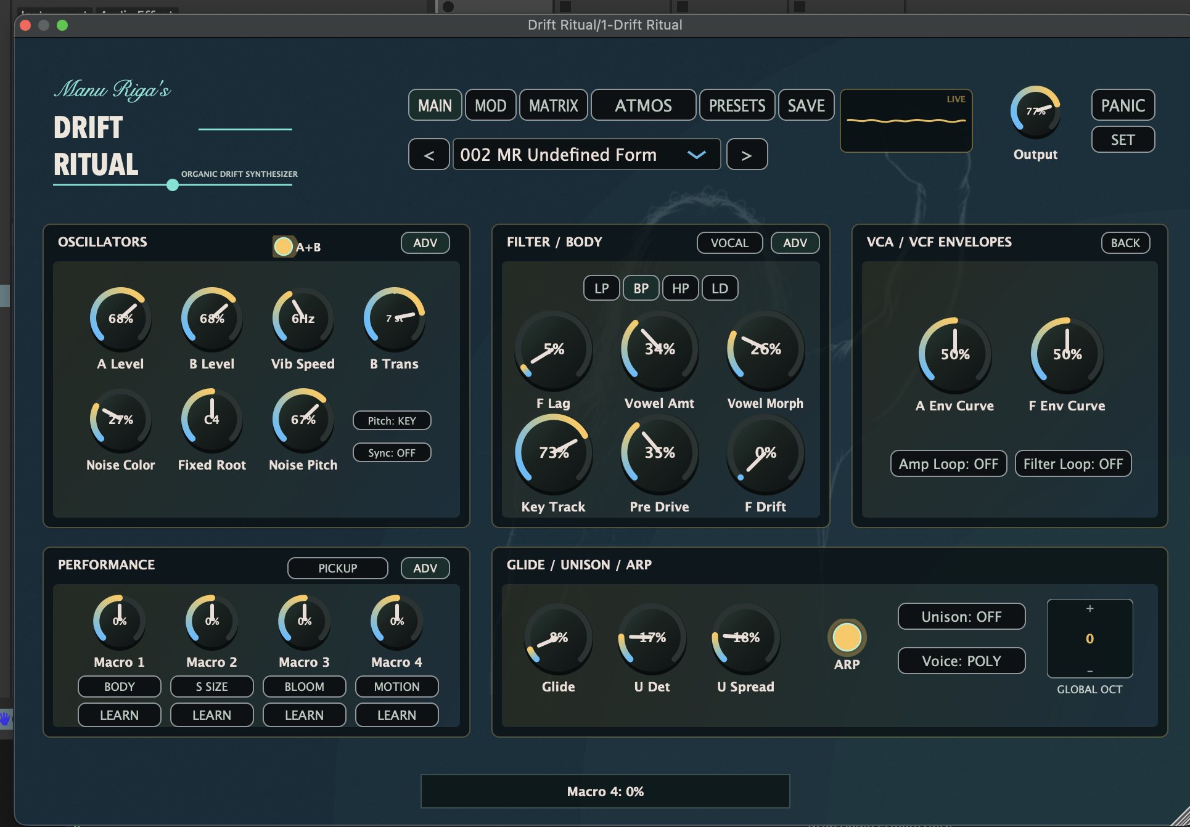Click the Pre Drive knob
The image size is (1190, 827).
[660, 453]
